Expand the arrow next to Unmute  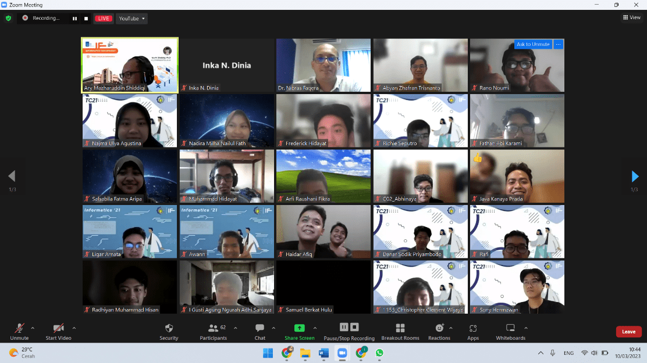pos(33,328)
